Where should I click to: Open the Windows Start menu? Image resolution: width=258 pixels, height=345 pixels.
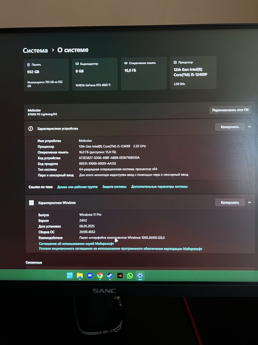pos(70,275)
